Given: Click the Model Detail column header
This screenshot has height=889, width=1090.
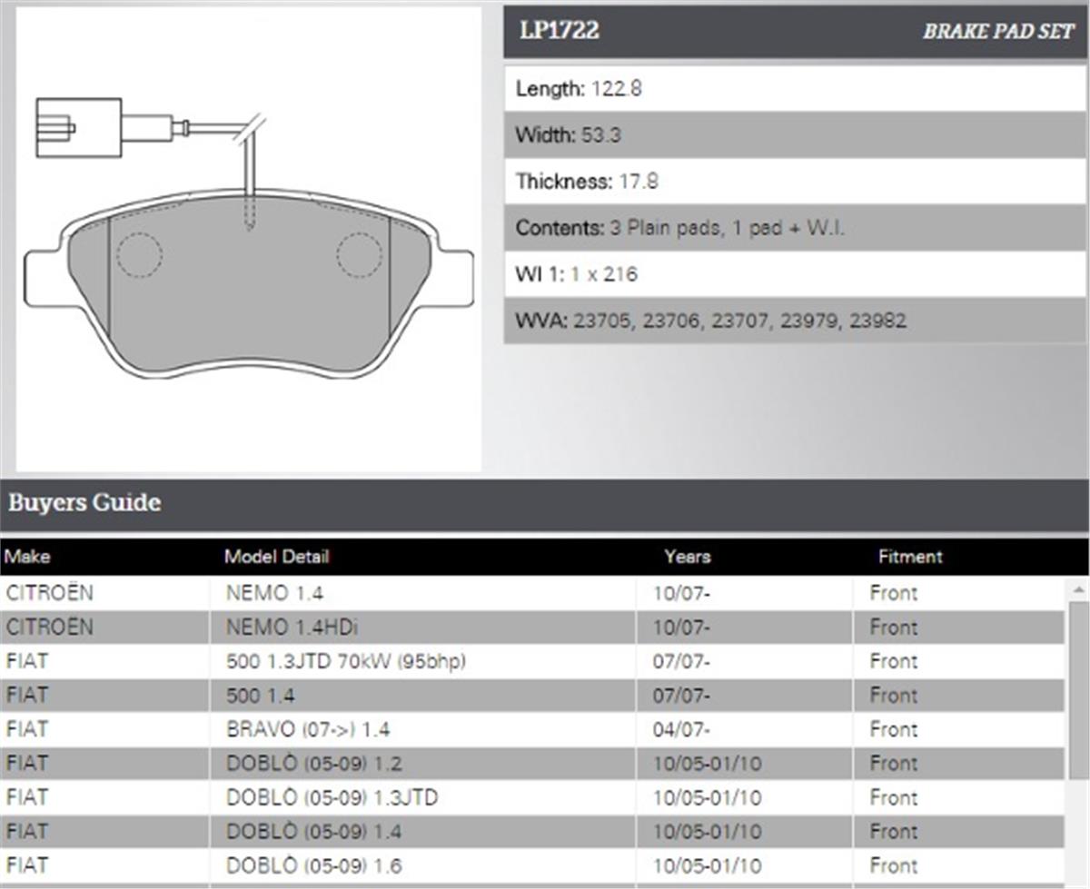Looking at the screenshot, I should click(276, 557).
